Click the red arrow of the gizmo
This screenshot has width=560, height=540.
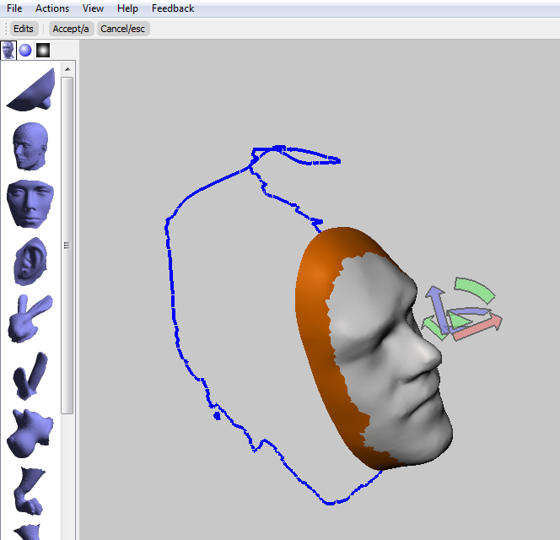(478, 327)
